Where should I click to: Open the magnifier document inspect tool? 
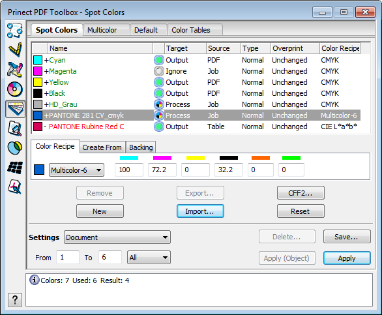click(15, 128)
